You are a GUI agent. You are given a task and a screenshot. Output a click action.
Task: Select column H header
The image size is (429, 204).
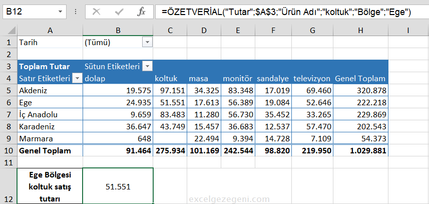(360, 31)
